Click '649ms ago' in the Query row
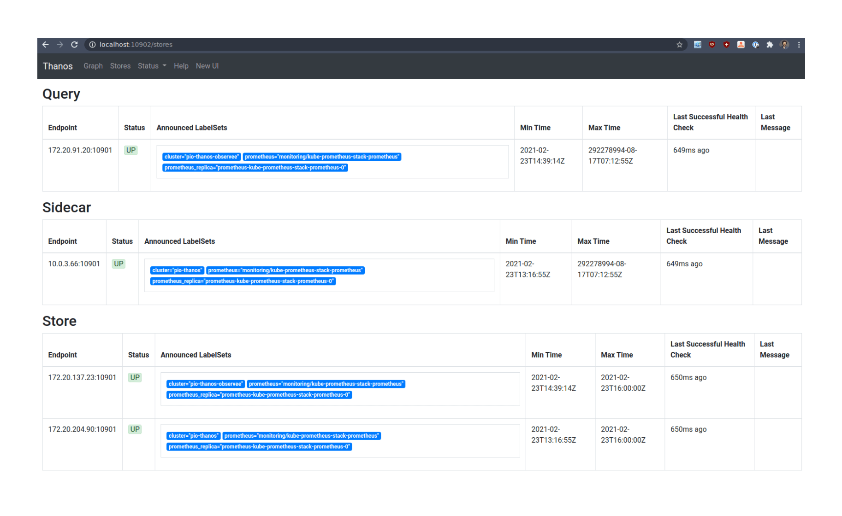This screenshot has width=842, height=516. pyautogui.click(x=691, y=150)
